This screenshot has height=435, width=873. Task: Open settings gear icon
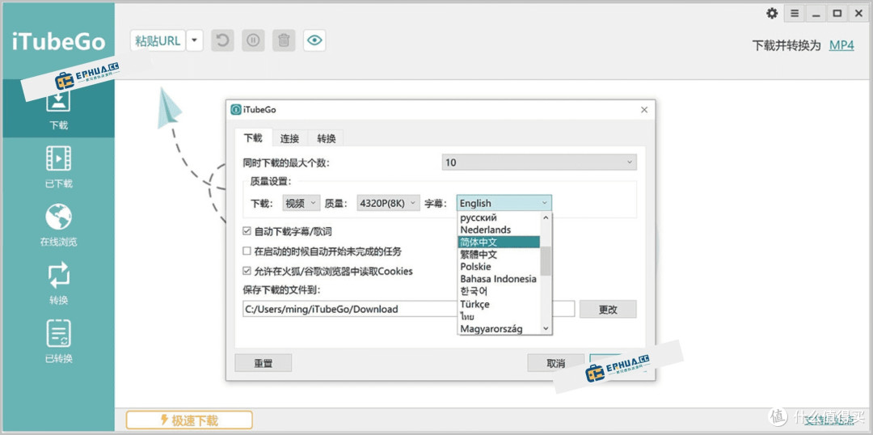(x=772, y=14)
